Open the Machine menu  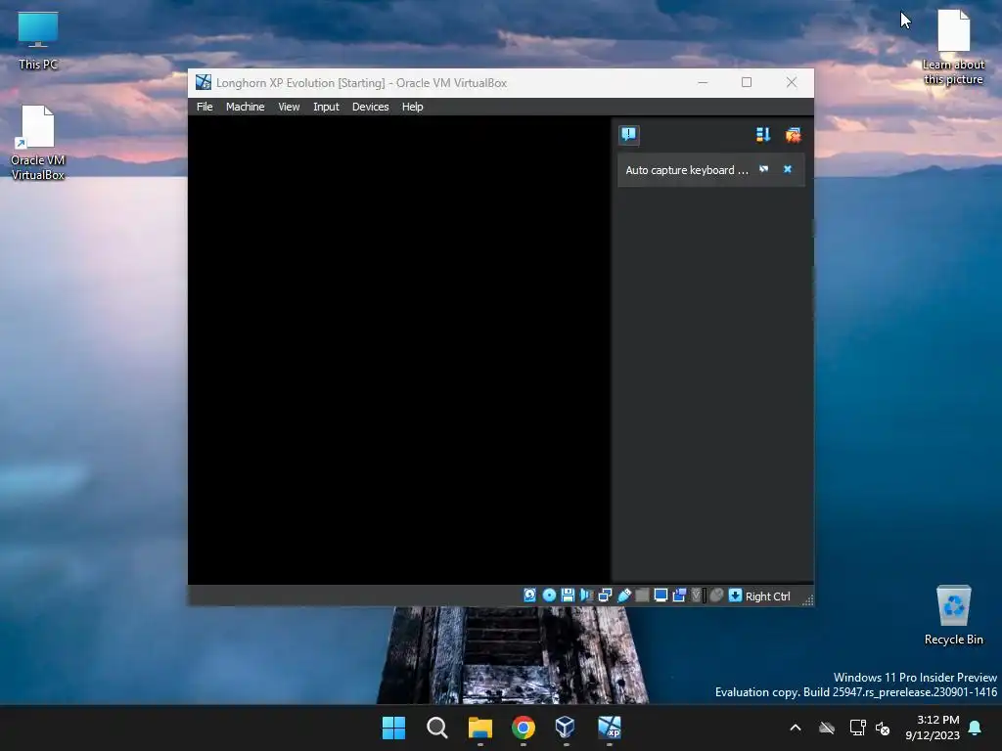[x=245, y=107]
